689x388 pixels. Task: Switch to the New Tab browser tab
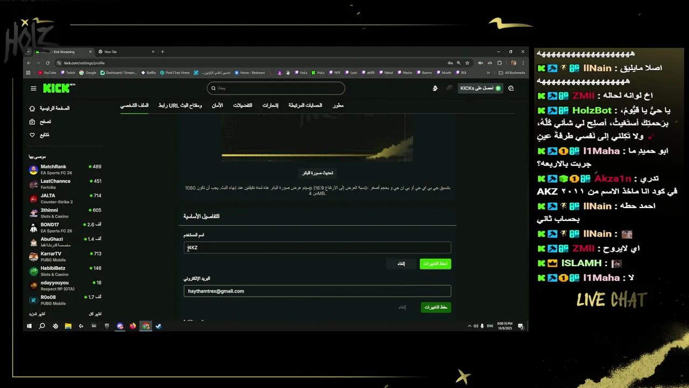tap(126, 52)
